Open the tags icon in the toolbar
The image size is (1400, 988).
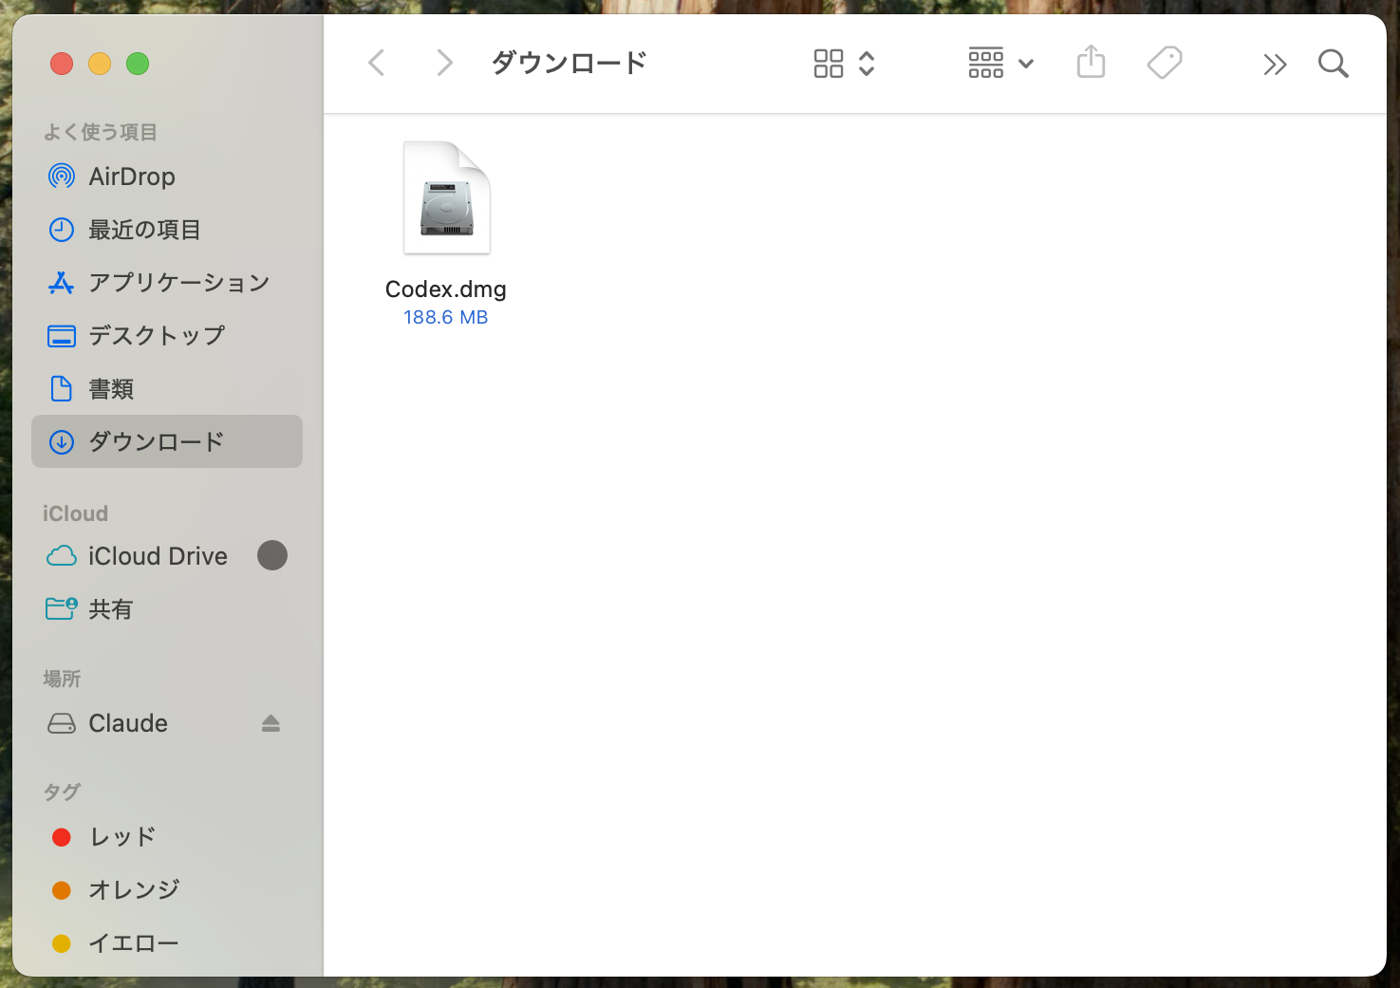[x=1165, y=63]
